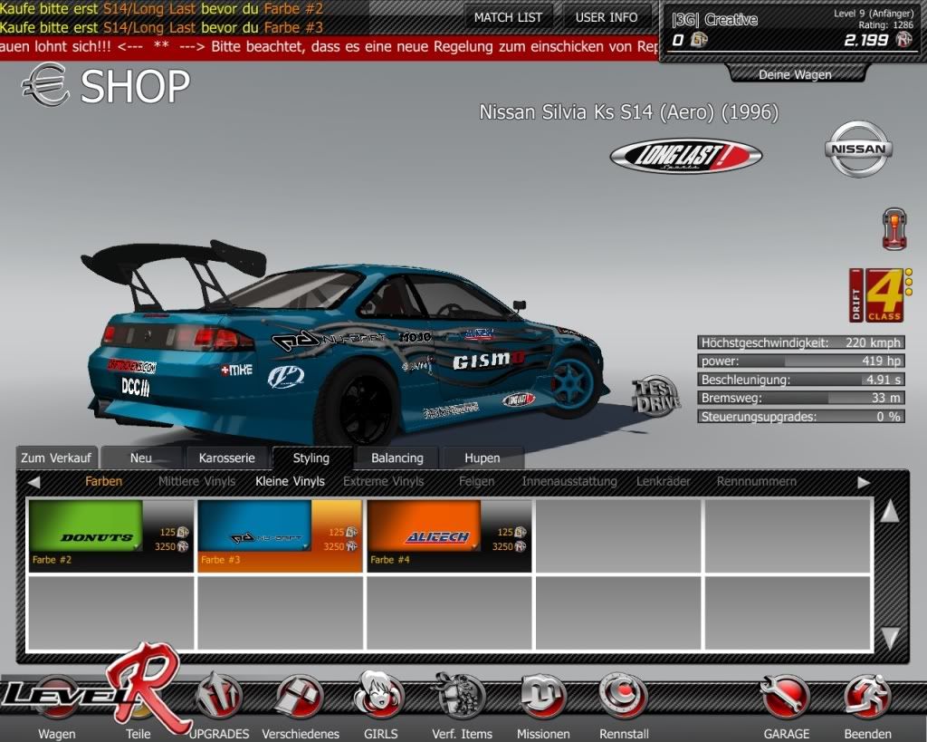Viewport: 927px width, 742px height.
Task: Switch to the Karosserie tab
Action: tap(227, 458)
